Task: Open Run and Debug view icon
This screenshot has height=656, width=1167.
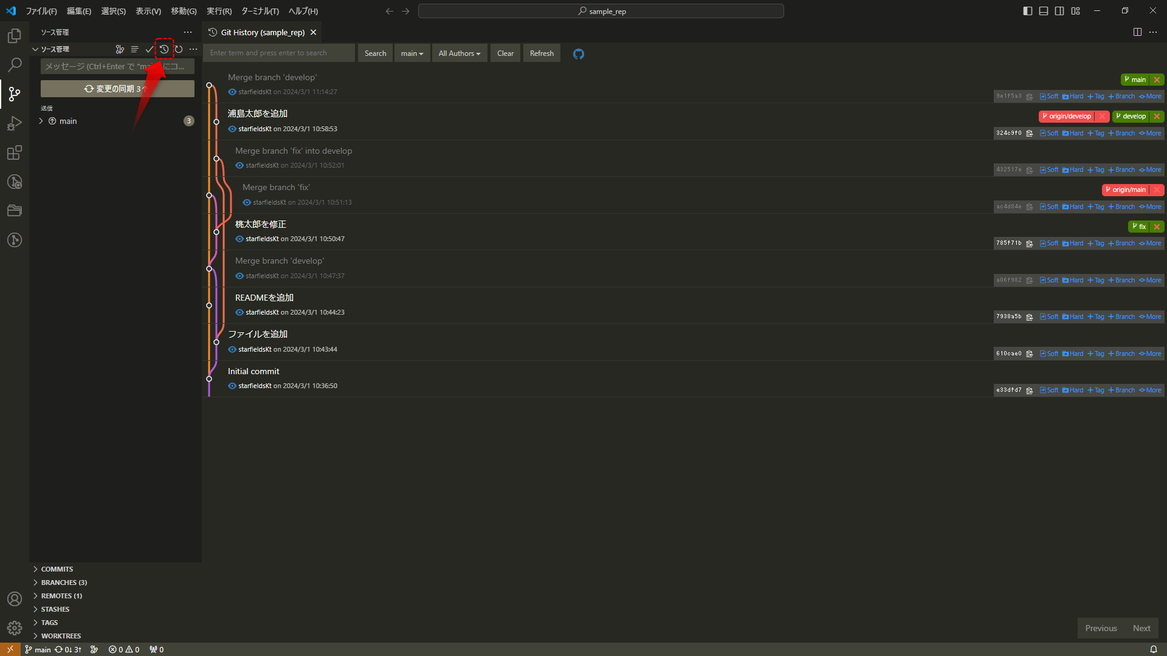Action: pyautogui.click(x=15, y=123)
